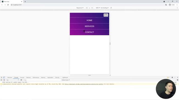Switch to the Memory tab

(43, 77)
